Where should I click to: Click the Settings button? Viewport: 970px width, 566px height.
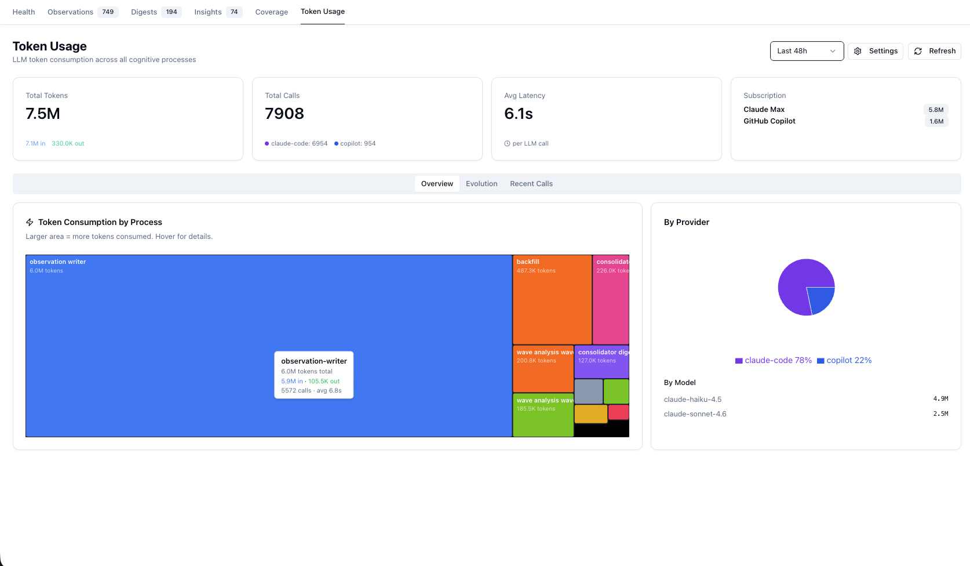click(x=875, y=51)
